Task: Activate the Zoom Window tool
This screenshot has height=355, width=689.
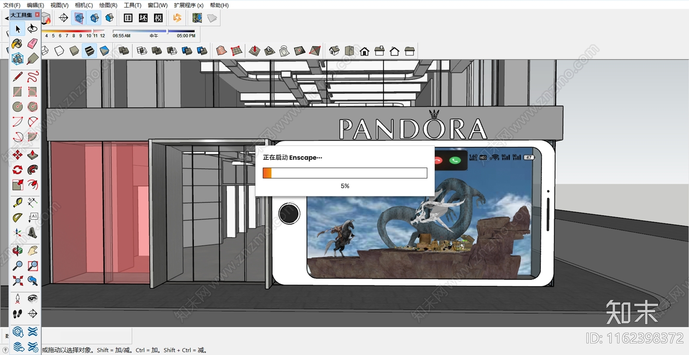Action: (33, 266)
